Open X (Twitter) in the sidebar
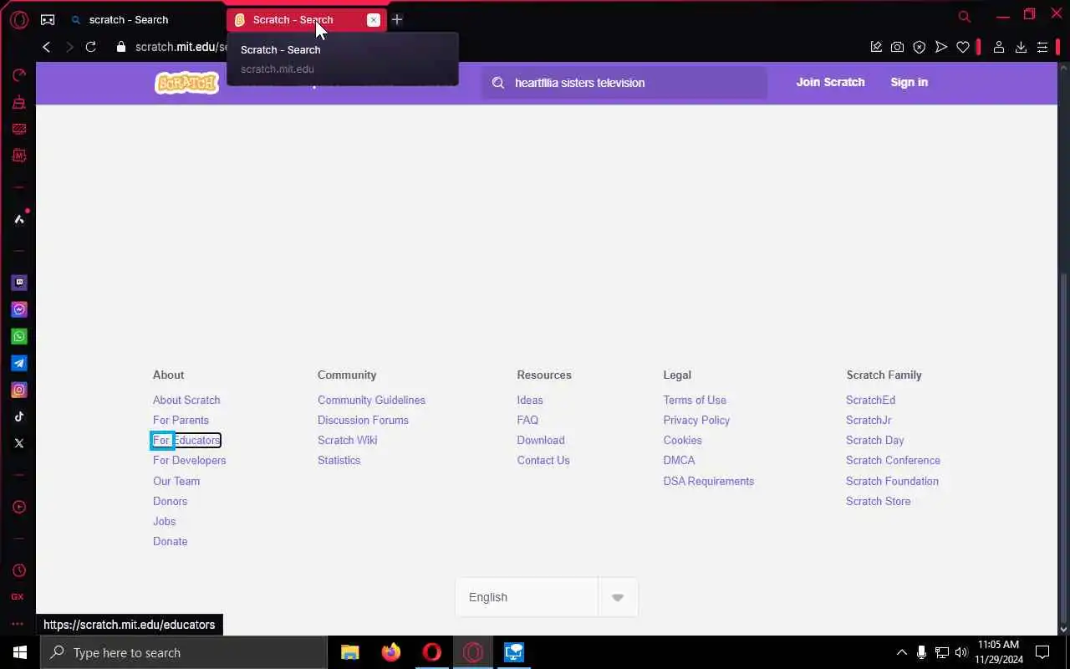The height and width of the screenshot is (669, 1070). (x=18, y=443)
